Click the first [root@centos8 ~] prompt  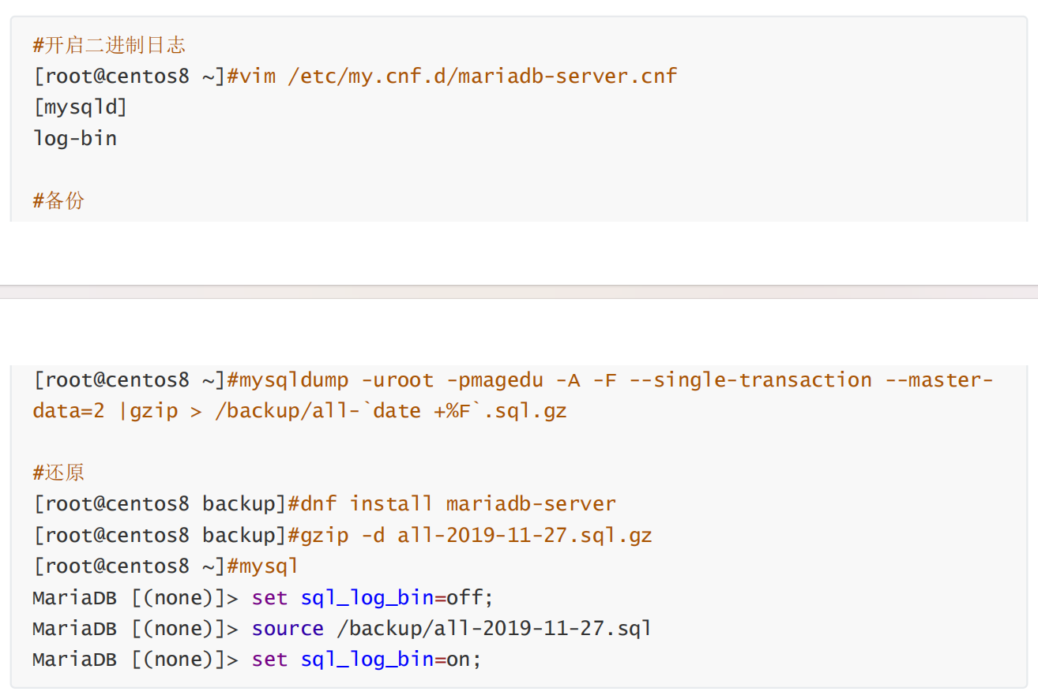tap(129, 77)
